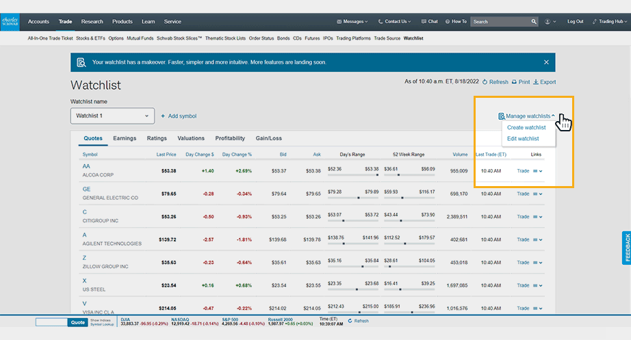Open Order Status
The height and width of the screenshot is (340, 631).
261,38
